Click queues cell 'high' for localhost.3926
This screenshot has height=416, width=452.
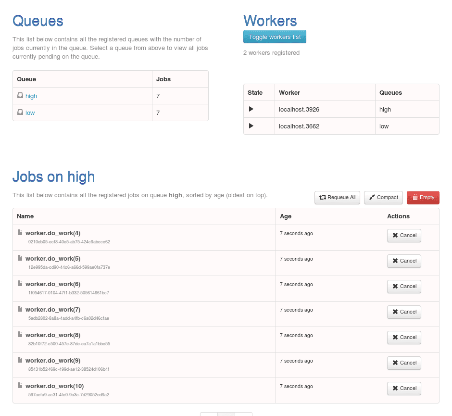pos(385,110)
